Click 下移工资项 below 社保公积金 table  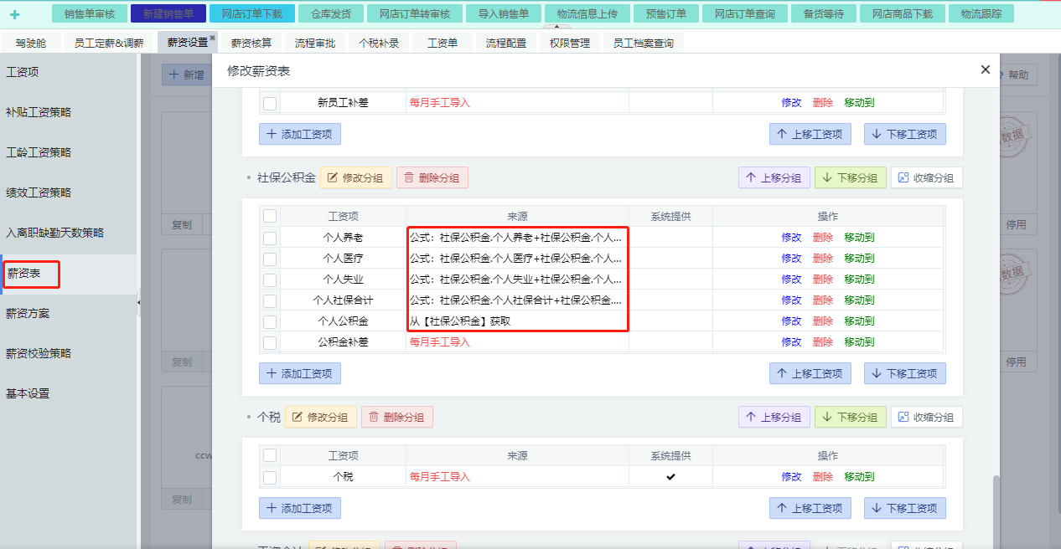tap(905, 373)
